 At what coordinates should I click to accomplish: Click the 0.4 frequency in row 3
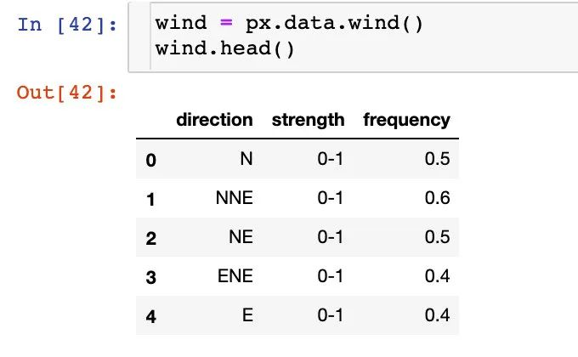[437, 276]
